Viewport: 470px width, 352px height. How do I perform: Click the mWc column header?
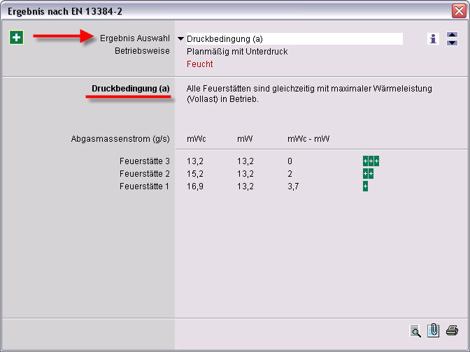click(x=196, y=139)
